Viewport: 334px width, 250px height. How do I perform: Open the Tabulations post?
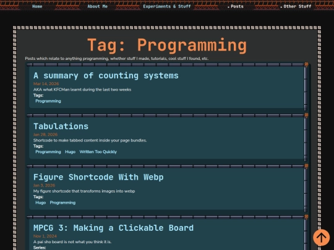(x=61, y=127)
